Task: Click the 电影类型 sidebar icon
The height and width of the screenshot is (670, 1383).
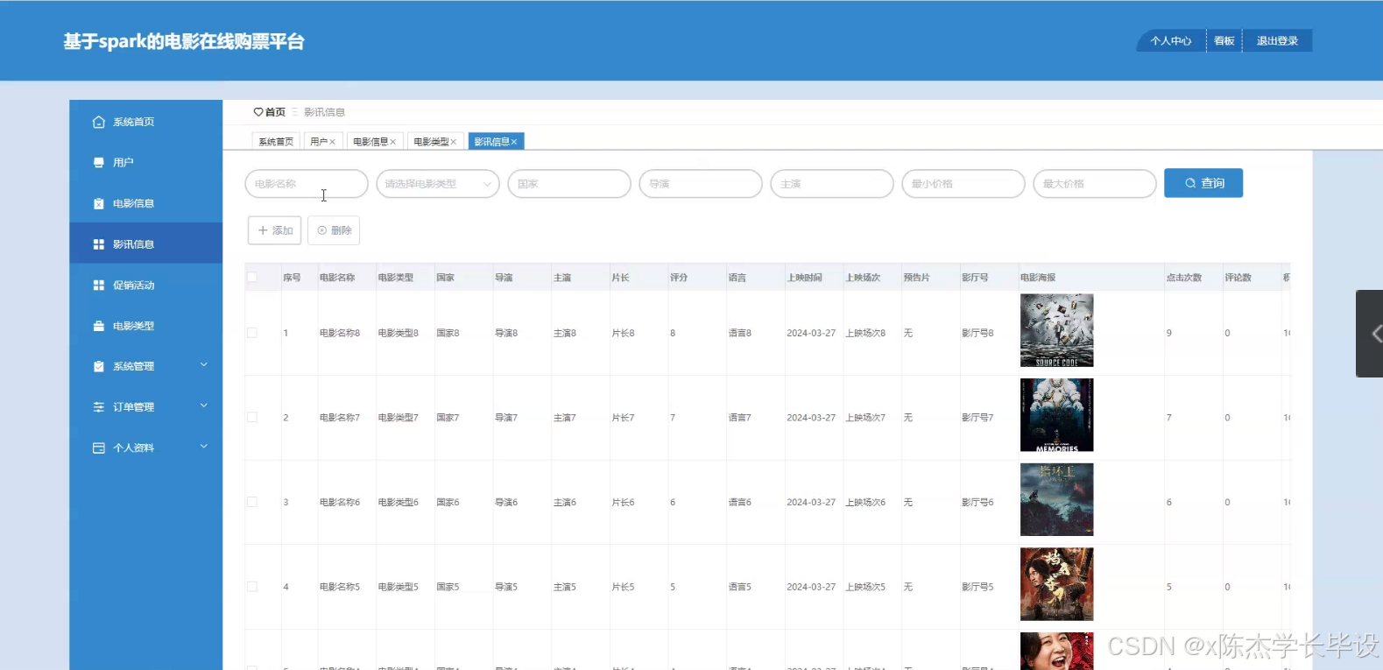Action: point(99,326)
